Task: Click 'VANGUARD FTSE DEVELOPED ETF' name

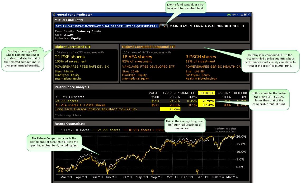Action: 148,67
